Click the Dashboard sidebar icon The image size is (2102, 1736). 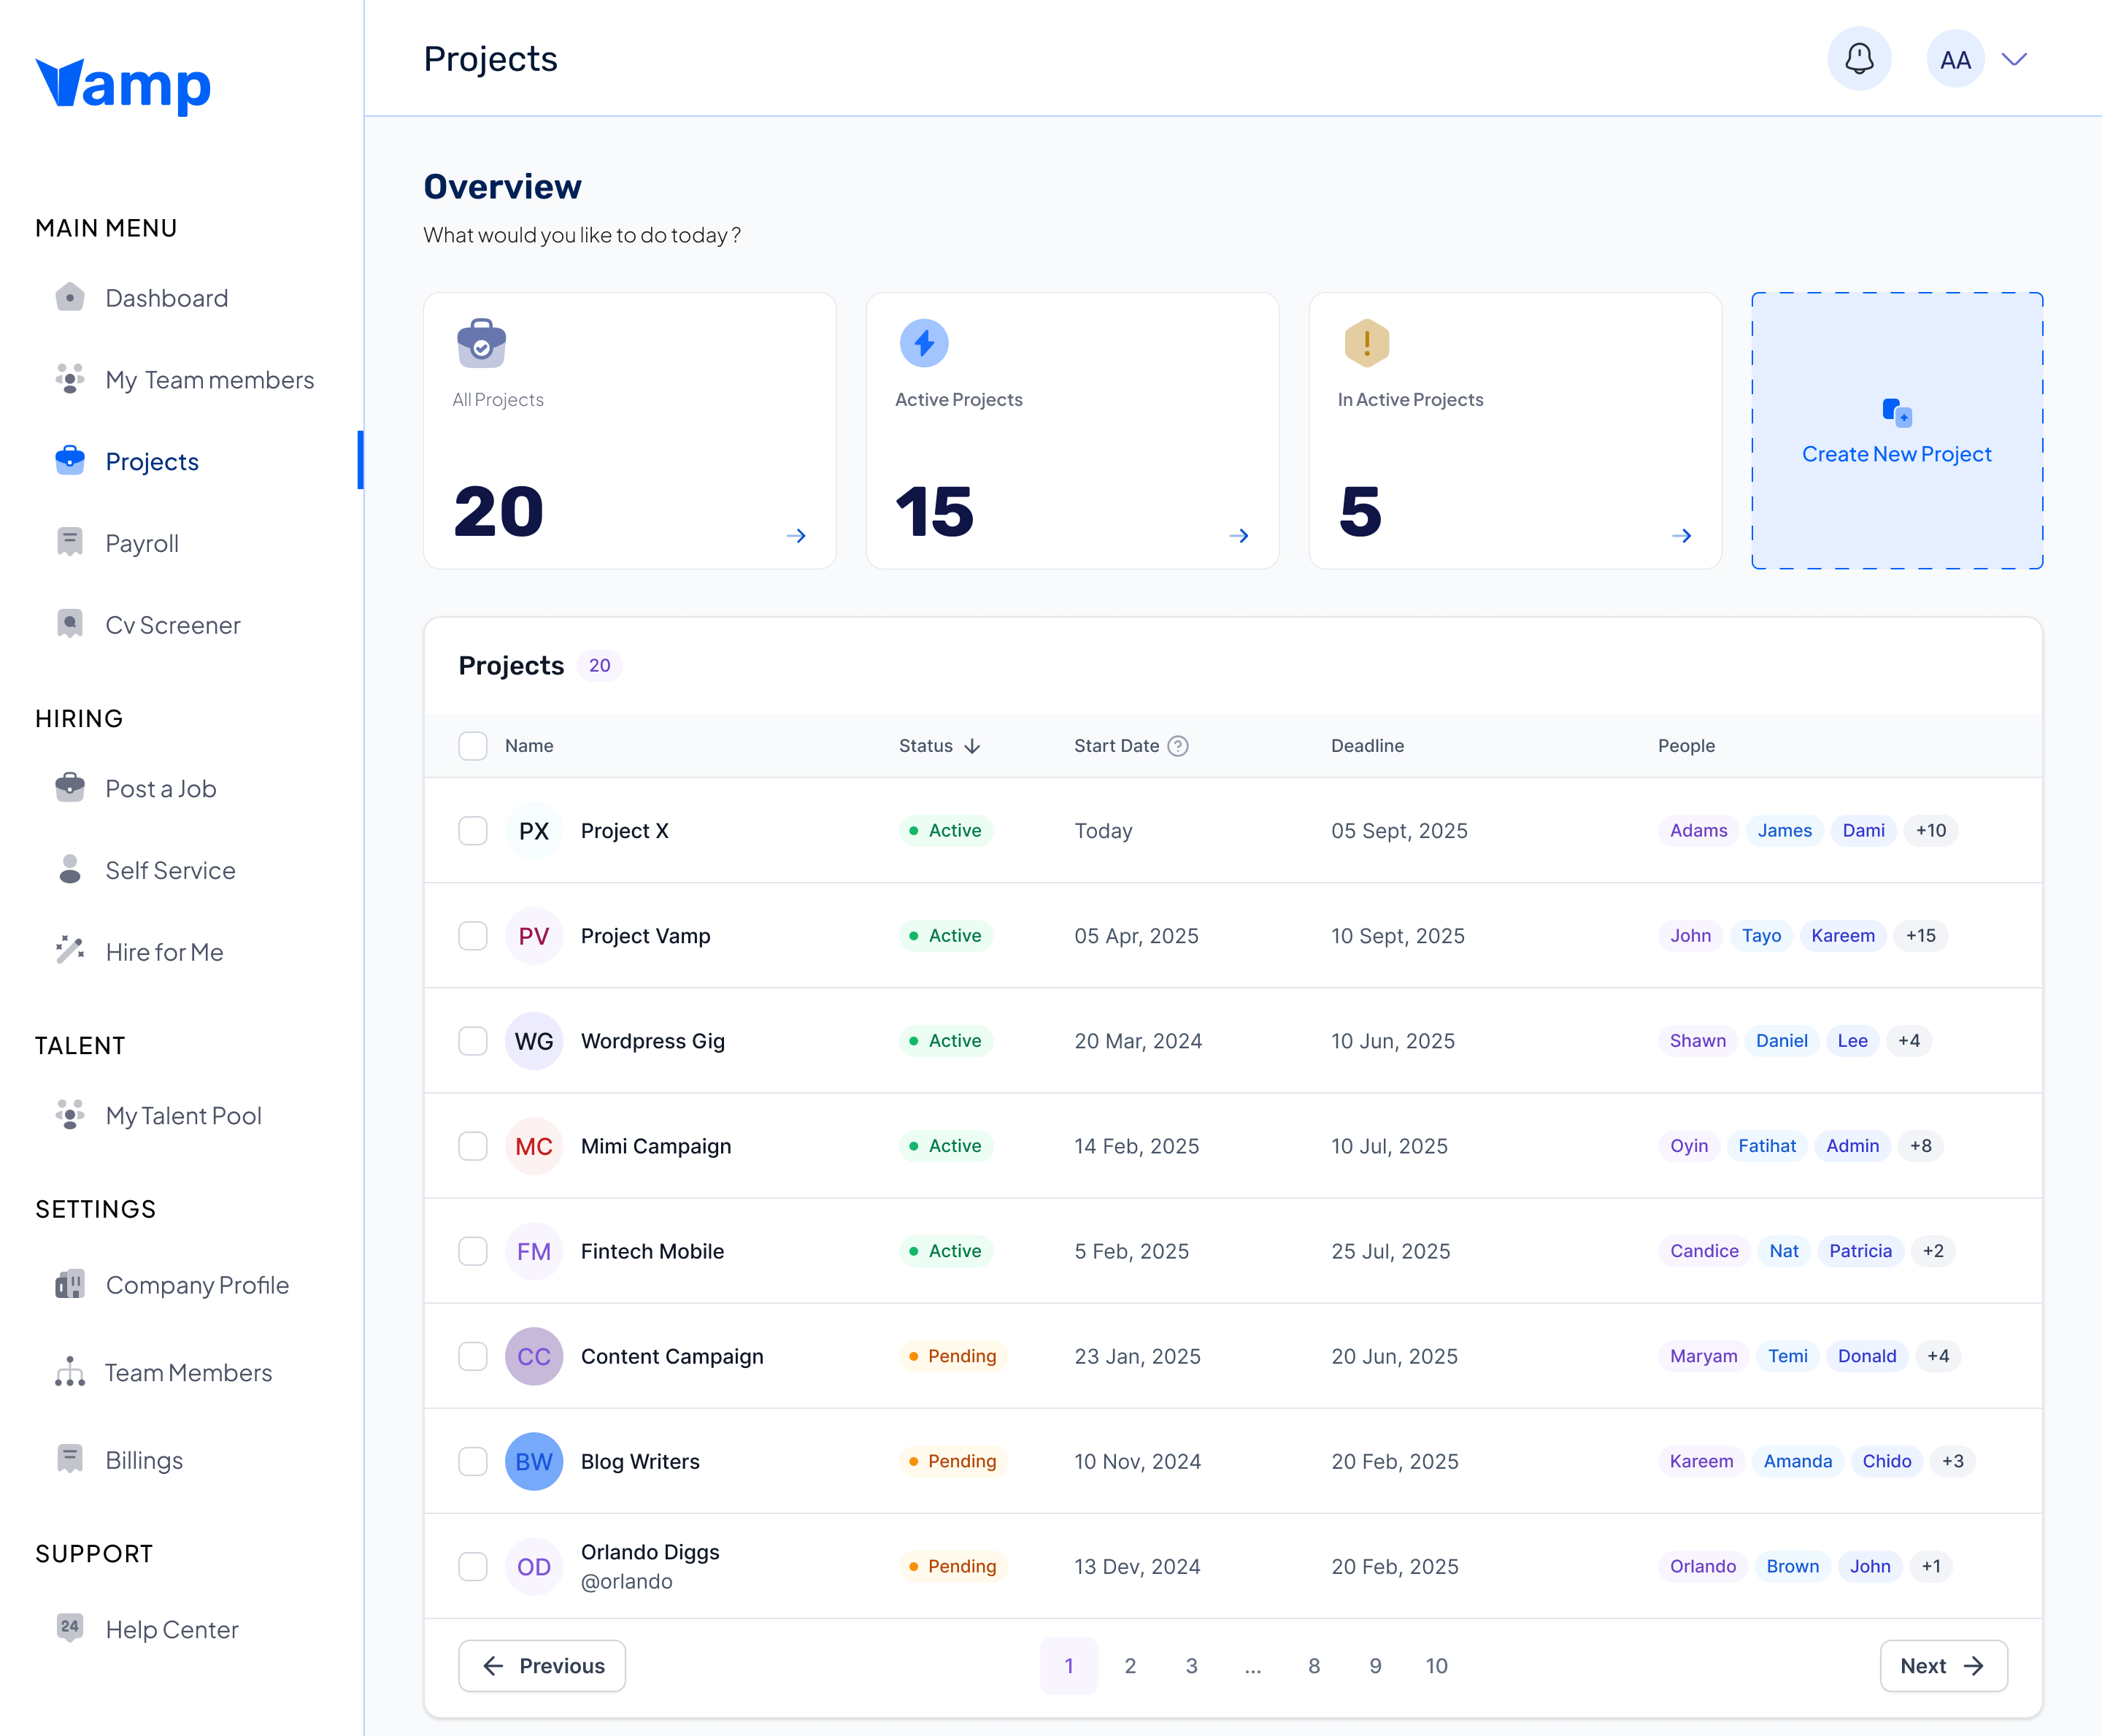pyautogui.click(x=70, y=297)
